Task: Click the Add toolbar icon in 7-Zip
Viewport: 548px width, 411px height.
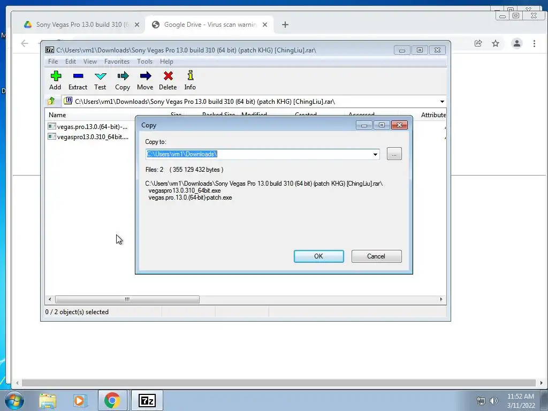Action: click(55, 80)
